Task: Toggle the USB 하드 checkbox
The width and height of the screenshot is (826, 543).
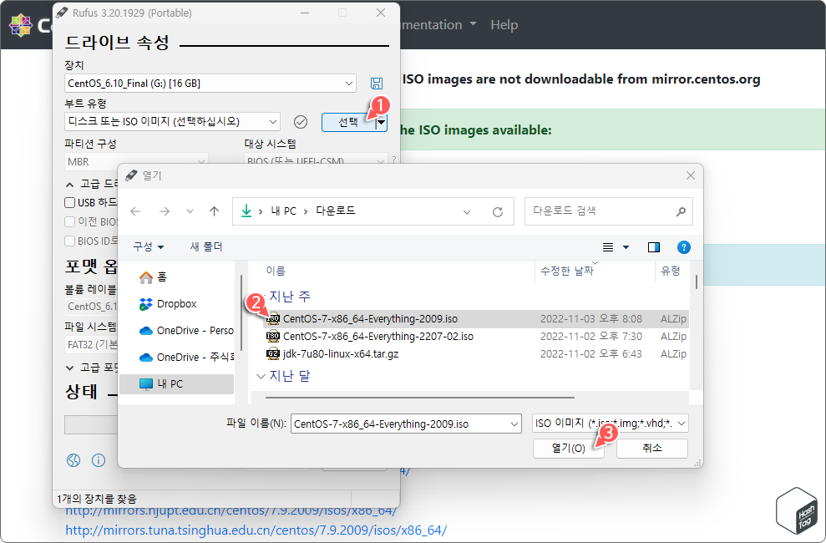Action: tap(69, 203)
